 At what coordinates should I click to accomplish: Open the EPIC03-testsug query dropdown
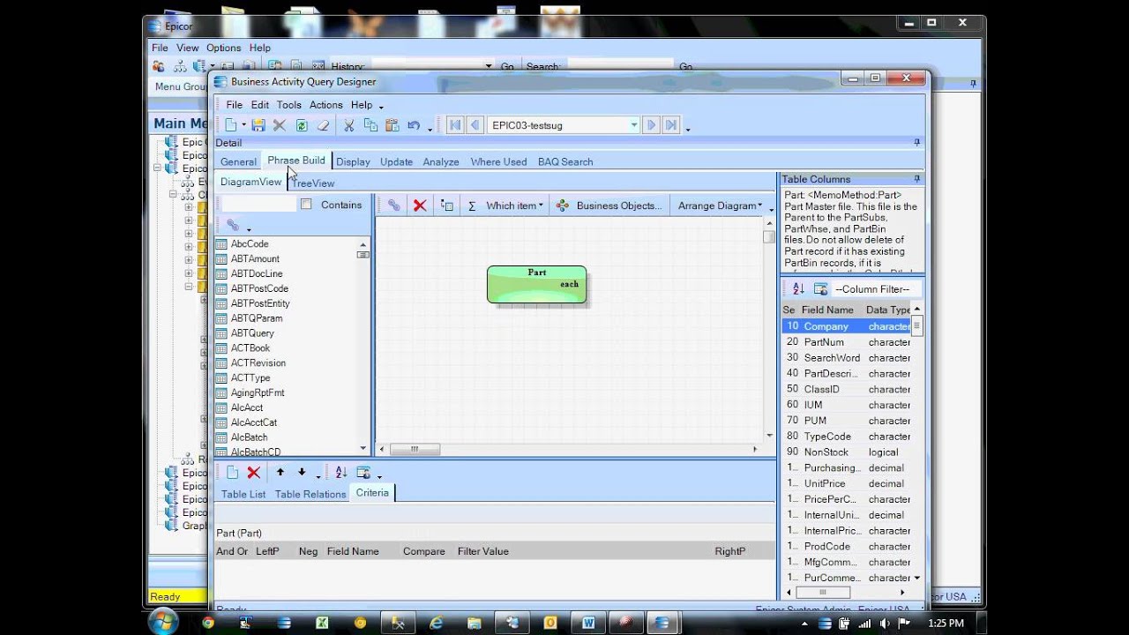coord(633,125)
